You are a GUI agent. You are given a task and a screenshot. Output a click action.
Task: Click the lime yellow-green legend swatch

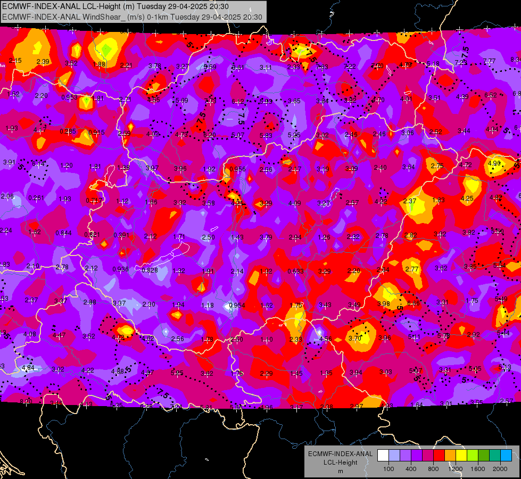click(473, 456)
